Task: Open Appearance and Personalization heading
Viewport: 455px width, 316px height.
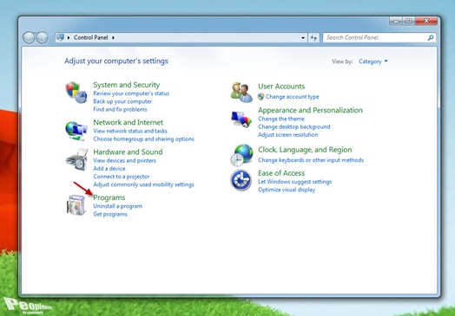Action: pos(310,110)
